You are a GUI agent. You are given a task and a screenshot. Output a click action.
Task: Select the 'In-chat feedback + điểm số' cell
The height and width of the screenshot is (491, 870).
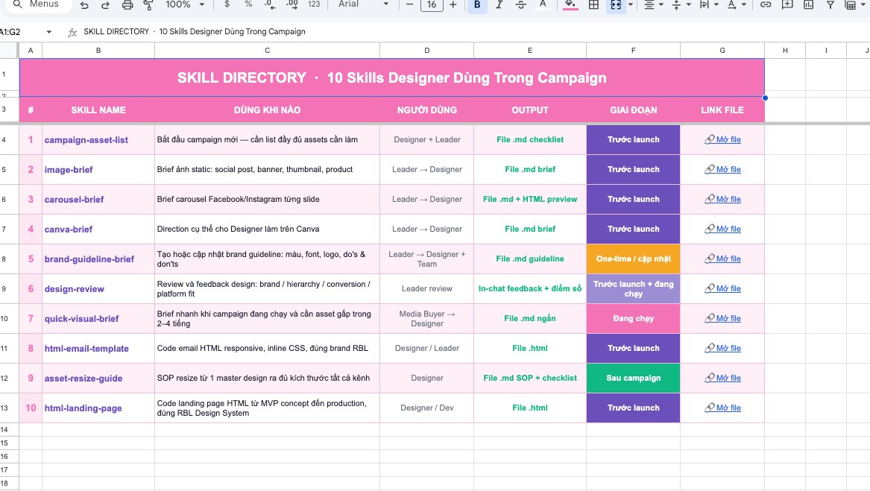coord(530,288)
